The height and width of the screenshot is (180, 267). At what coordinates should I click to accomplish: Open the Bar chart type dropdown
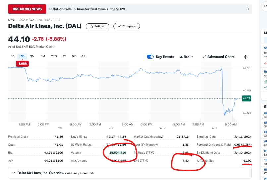click(x=186, y=57)
